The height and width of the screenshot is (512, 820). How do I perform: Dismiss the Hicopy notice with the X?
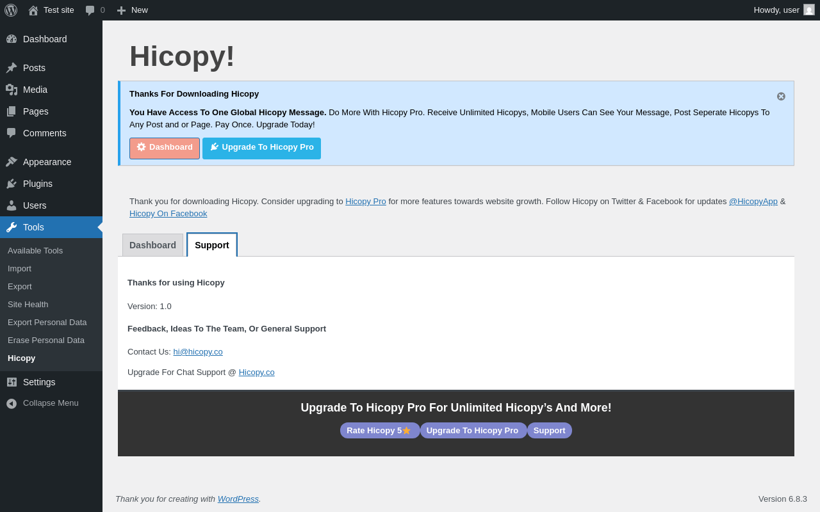(781, 96)
